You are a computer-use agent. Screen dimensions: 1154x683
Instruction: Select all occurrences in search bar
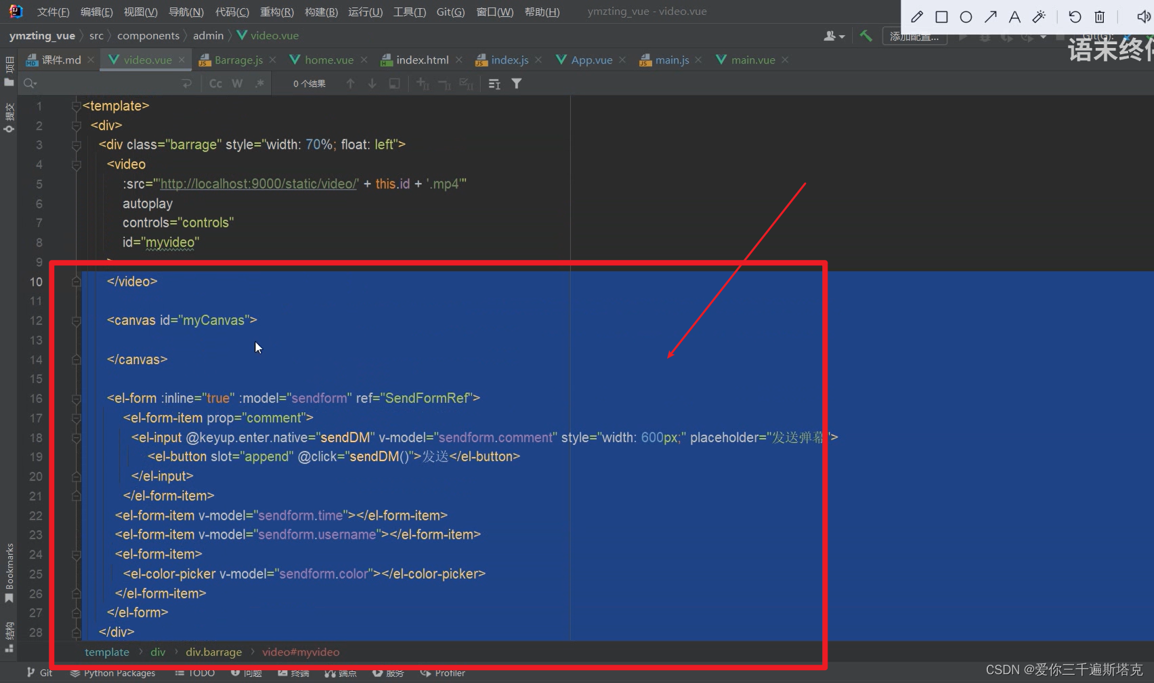(466, 83)
